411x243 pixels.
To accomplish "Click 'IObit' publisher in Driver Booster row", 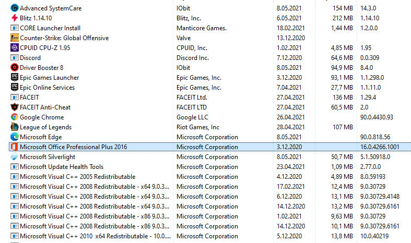I will [x=183, y=68].
